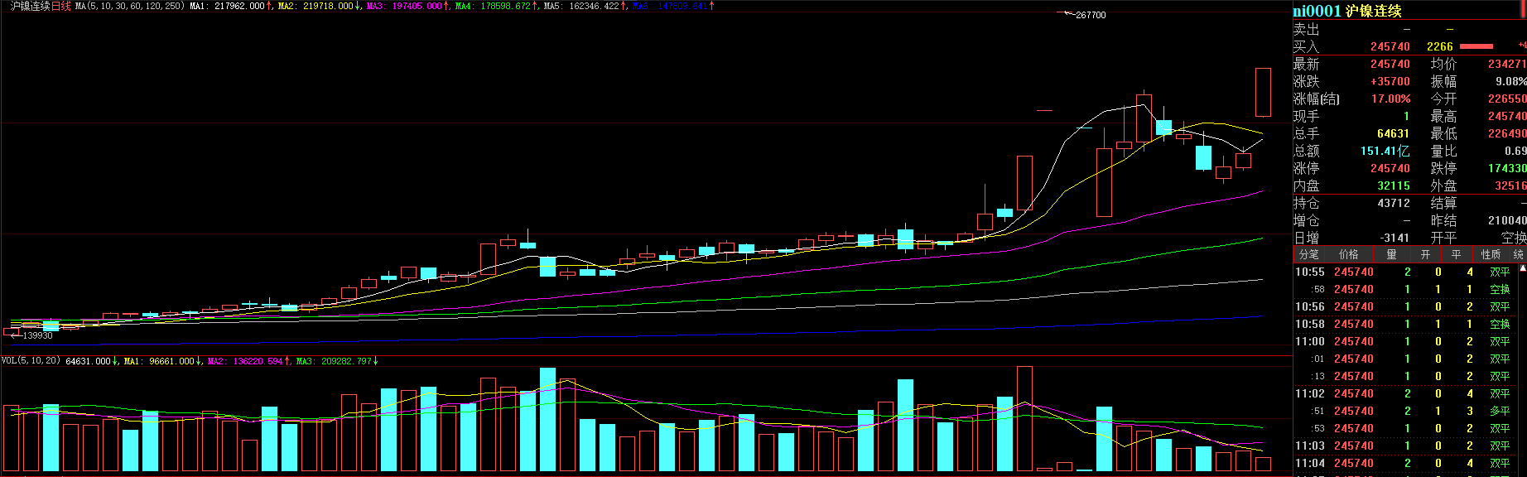Screen dimensions: 1527x477
Task: Click the 日线 period label in chart header
Action: [61, 6]
